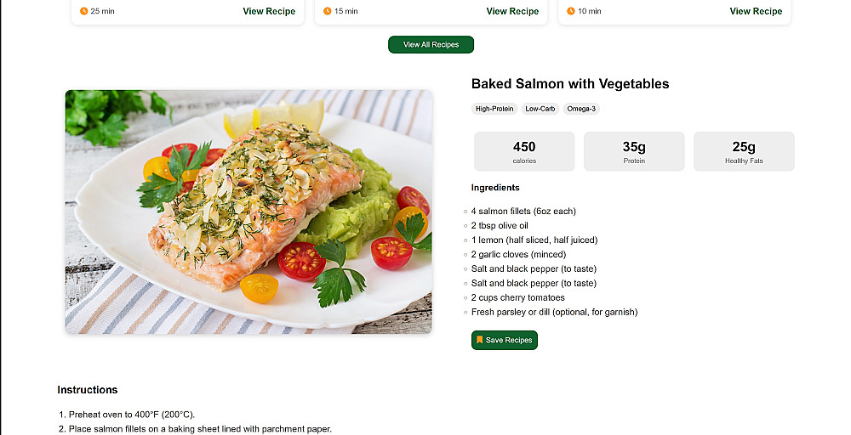
Task: Click the 35g Protein nutrition card
Action: (x=634, y=151)
